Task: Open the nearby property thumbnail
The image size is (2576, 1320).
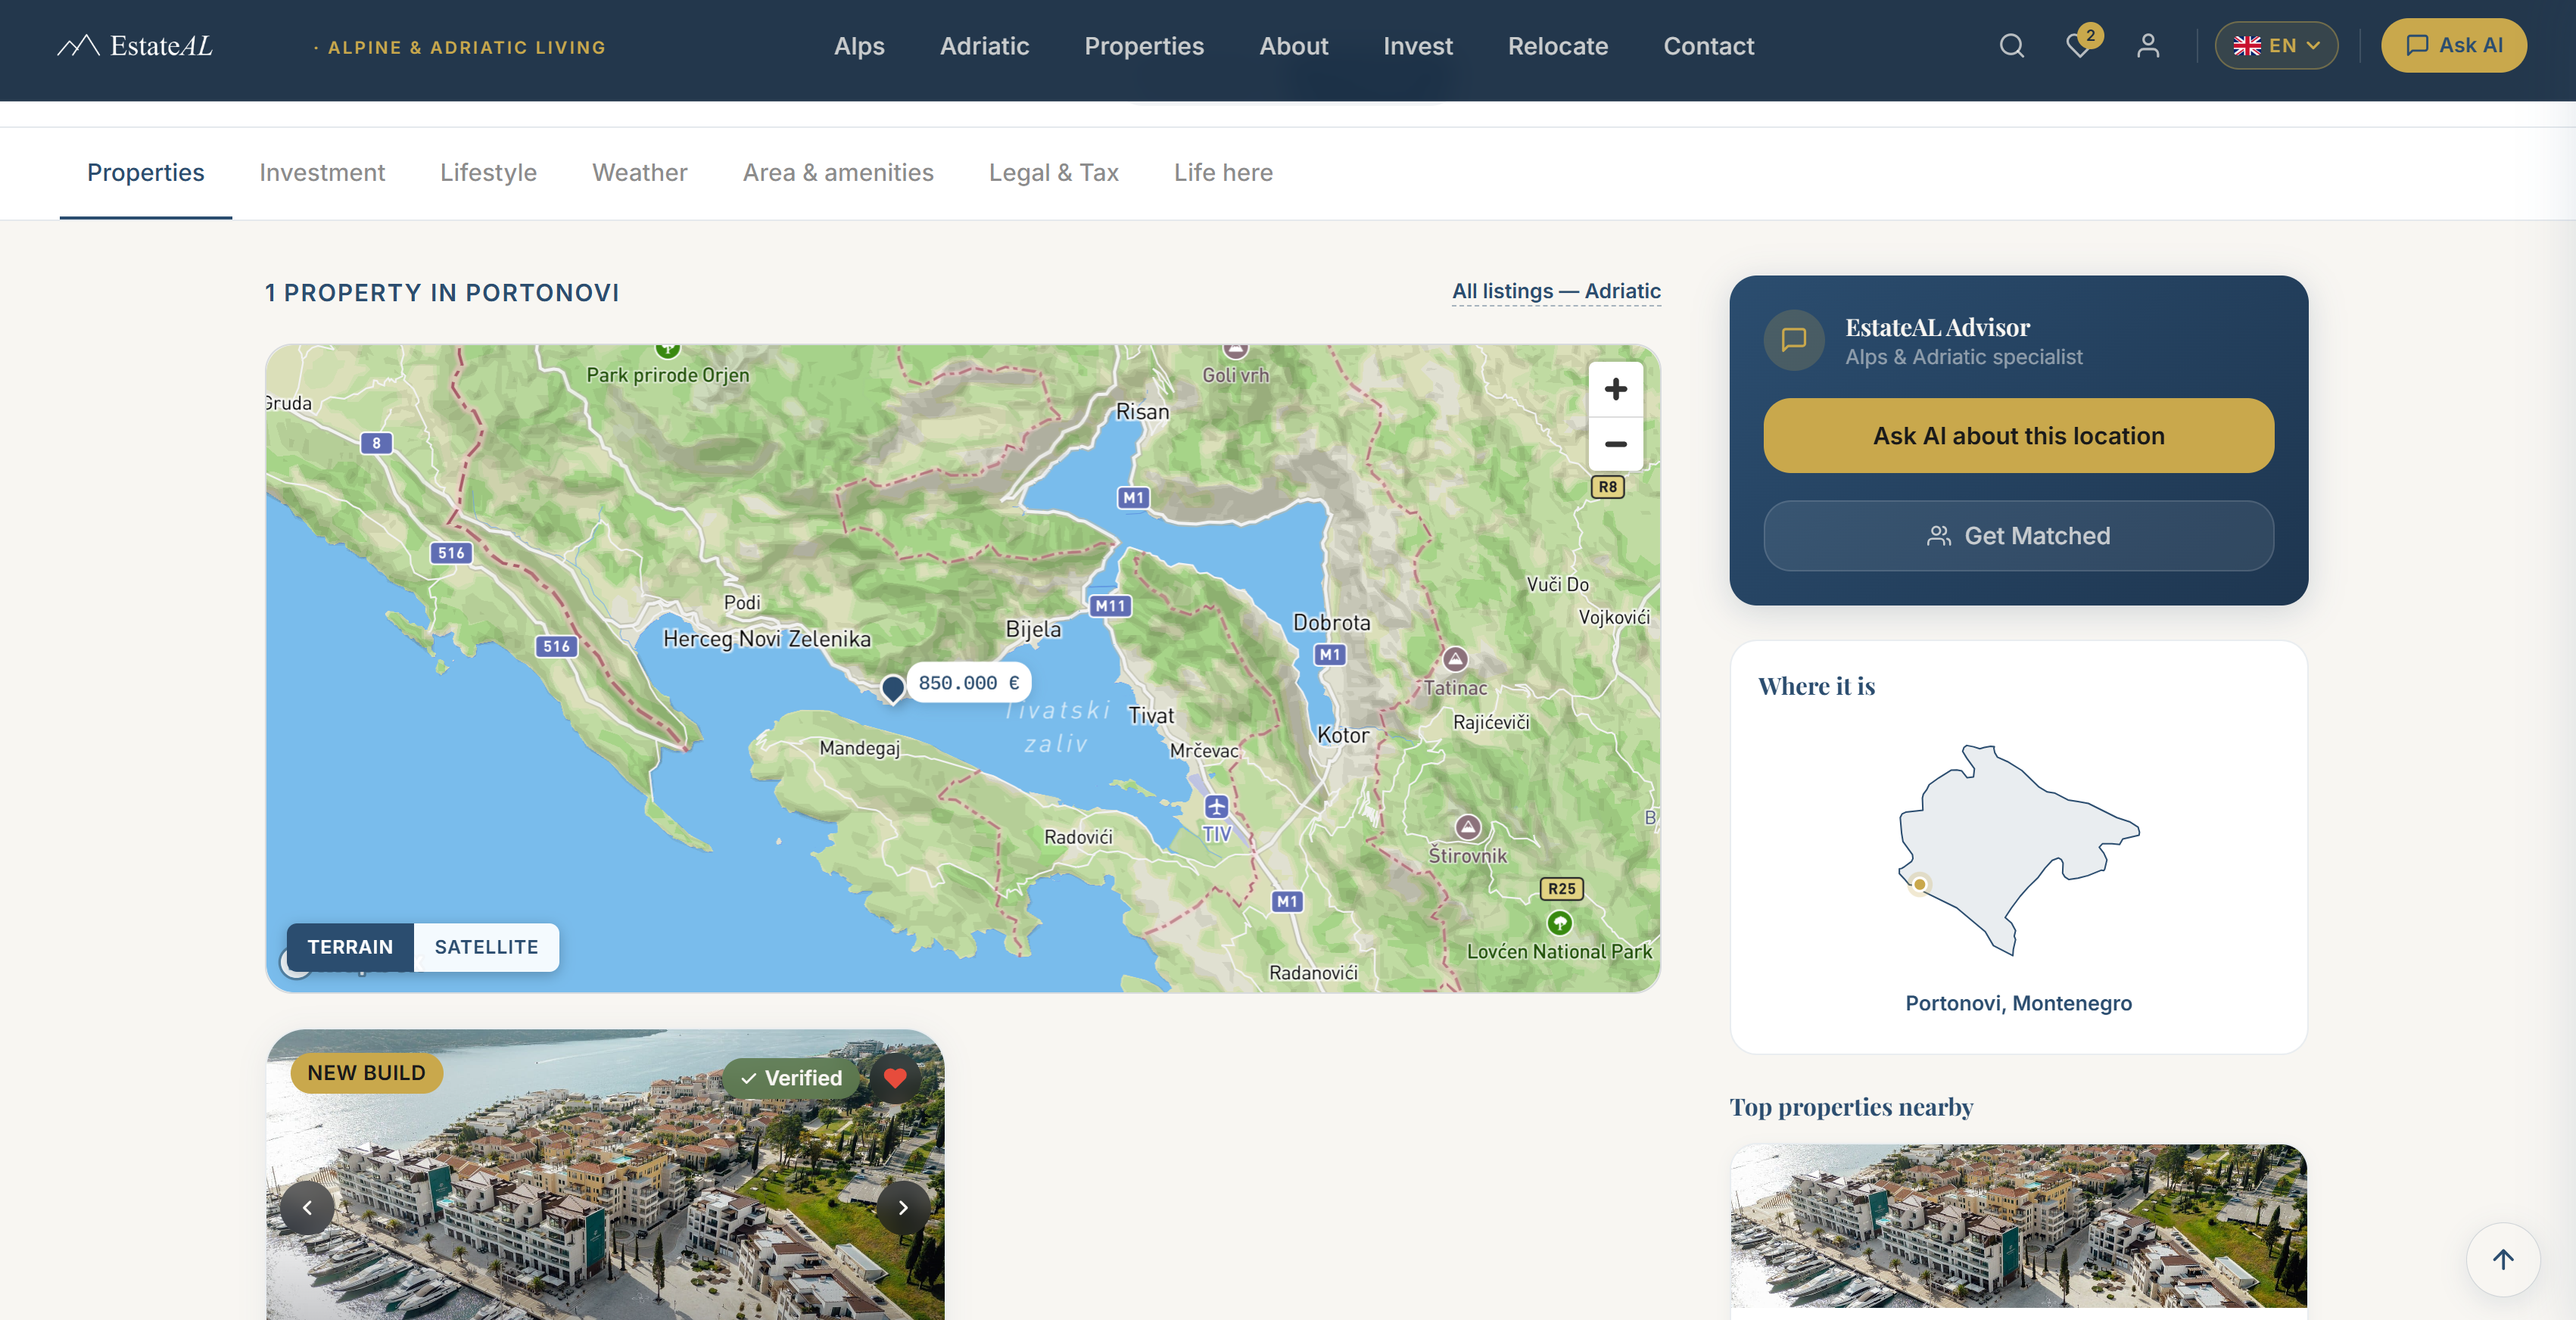Action: 2018,1226
